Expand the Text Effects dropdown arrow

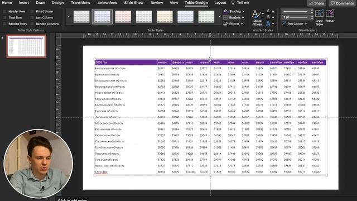point(273,23)
